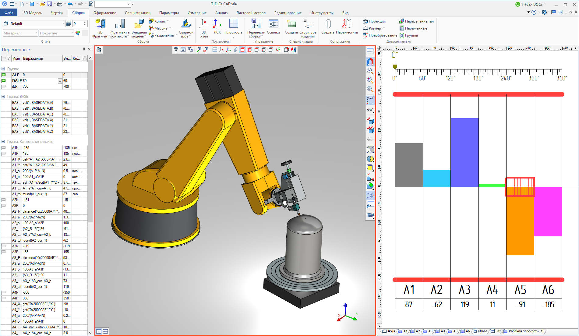Click the save diskette icon
The width and height of the screenshot is (579, 336).
pos(49,4)
